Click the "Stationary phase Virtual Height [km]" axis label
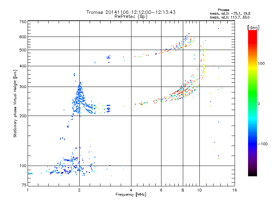The width and height of the screenshot is (276, 207). pos(15,104)
